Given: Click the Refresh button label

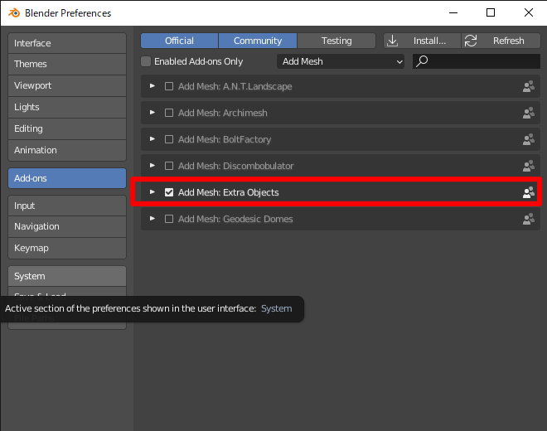Looking at the screenshot, I should coord(508,41).
